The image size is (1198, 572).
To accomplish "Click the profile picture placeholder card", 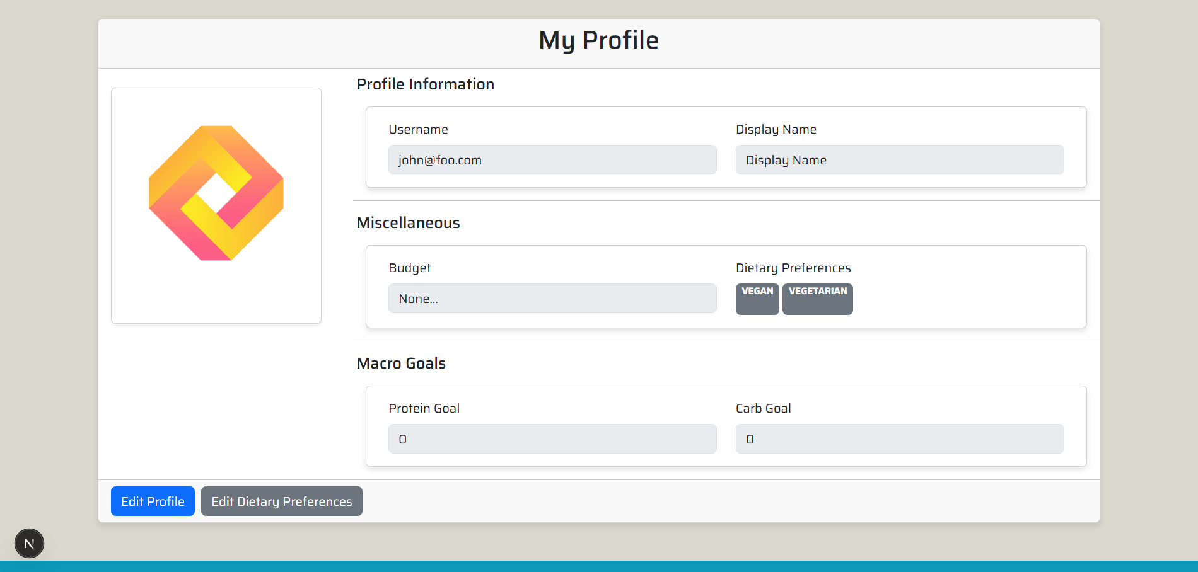I will click(x=216, y=205).
